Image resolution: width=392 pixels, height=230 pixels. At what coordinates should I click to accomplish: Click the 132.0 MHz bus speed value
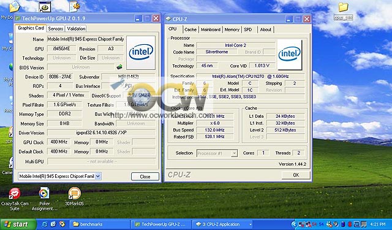pyautogui.click(x=215, y=130)
